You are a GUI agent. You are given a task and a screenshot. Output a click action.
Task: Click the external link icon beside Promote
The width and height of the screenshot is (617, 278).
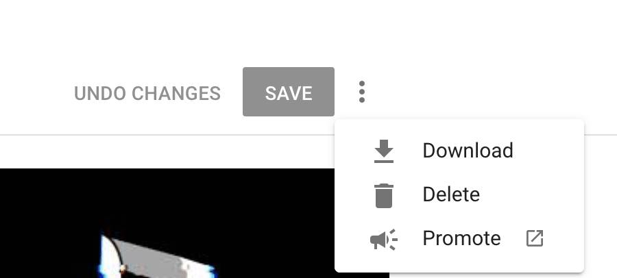click(535, 238)
